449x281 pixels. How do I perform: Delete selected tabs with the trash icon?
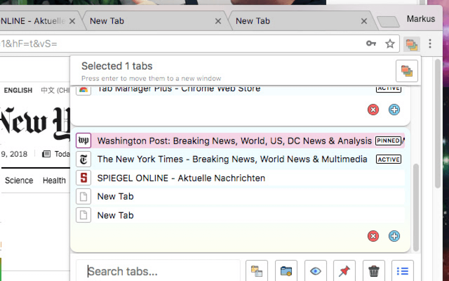point(373,271)
